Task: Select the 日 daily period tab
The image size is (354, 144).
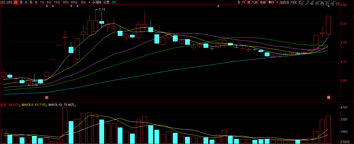Action: pyautogui.click(x=16, y=2)
